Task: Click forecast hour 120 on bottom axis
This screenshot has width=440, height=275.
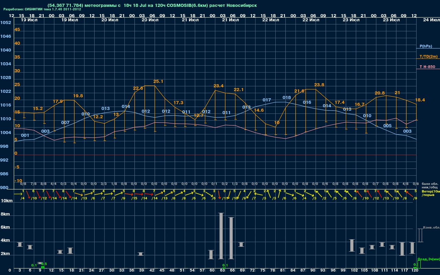Action: tap(415, 271)
